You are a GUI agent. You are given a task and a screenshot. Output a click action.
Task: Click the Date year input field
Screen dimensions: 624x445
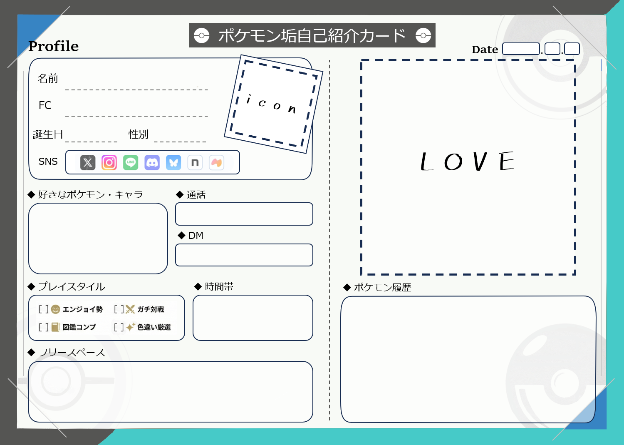521,49
